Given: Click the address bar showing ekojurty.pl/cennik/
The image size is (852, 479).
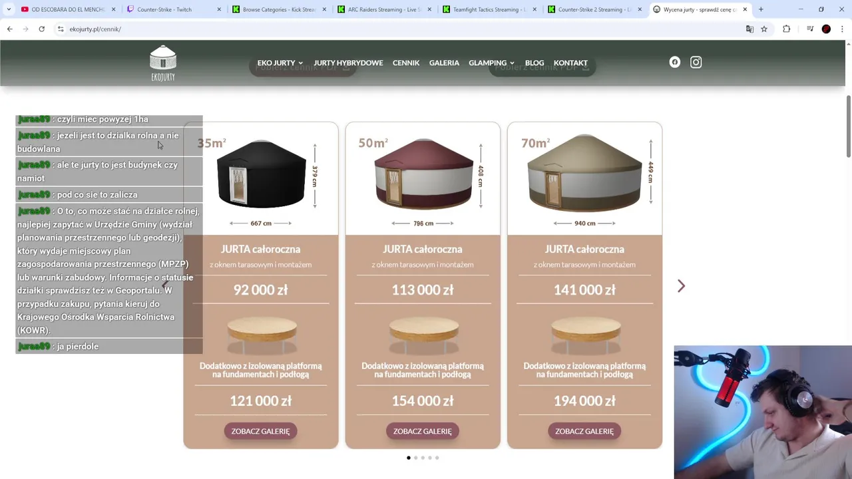Looking at the screenshot, I should pos(399,29).
